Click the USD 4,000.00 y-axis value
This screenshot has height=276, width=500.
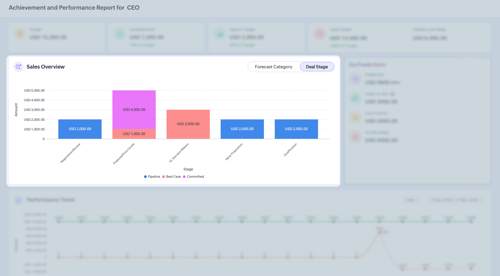click(34, 100)
